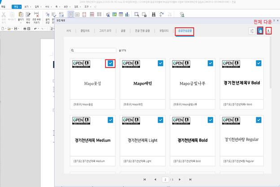Uncheck the 경기천년제목 Bold checkbox
The image size is (280, 187).
point(210,120)
